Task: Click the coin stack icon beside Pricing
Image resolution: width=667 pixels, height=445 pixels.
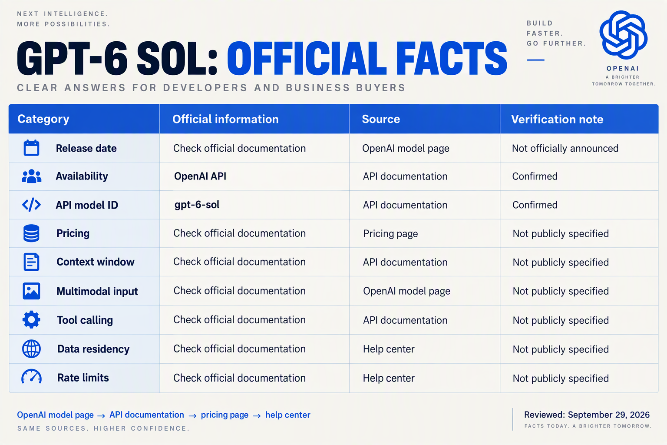Action: 31,233
